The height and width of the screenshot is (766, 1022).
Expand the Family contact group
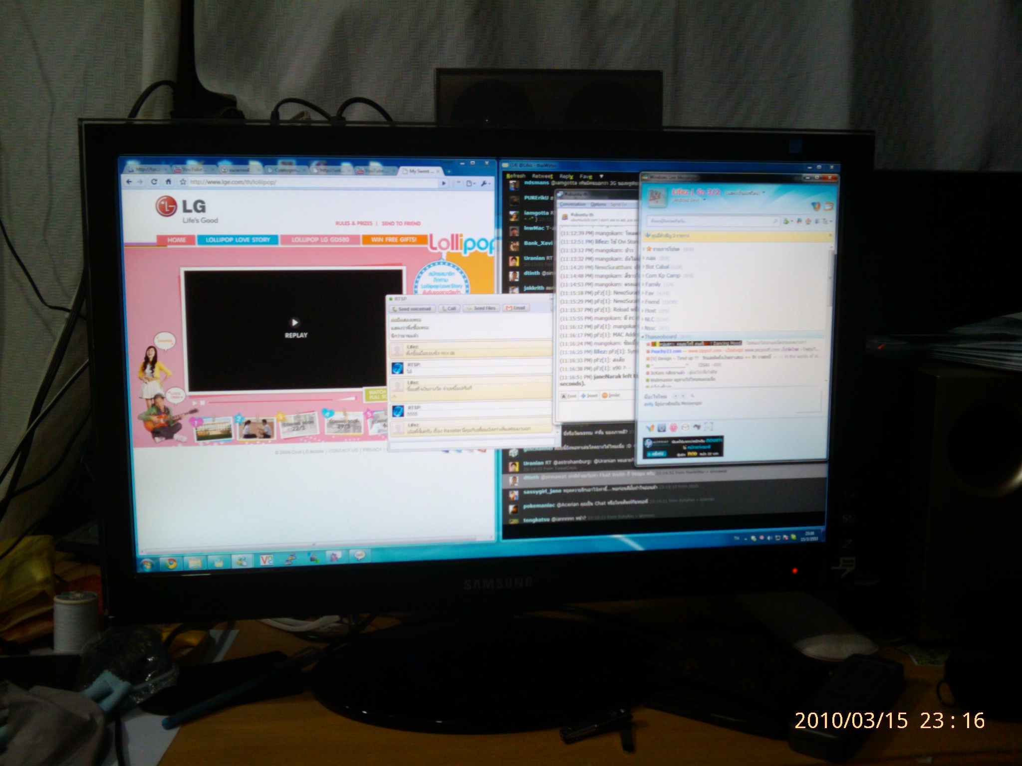653,284
